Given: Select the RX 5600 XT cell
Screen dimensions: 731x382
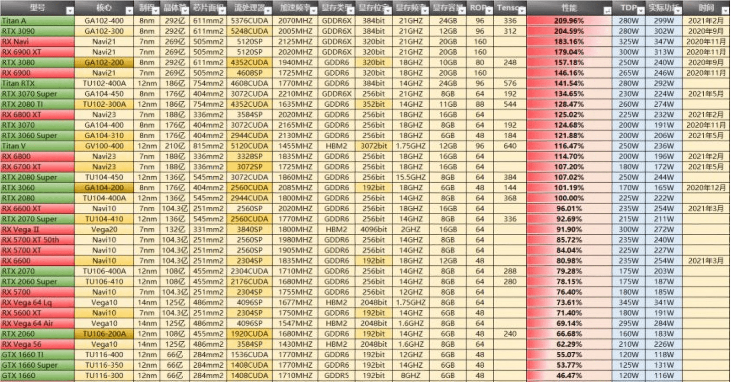Looking at the screenshot, I should coord(37,313).
